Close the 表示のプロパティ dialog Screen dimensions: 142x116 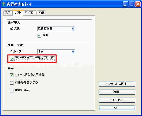coord(138,4)
